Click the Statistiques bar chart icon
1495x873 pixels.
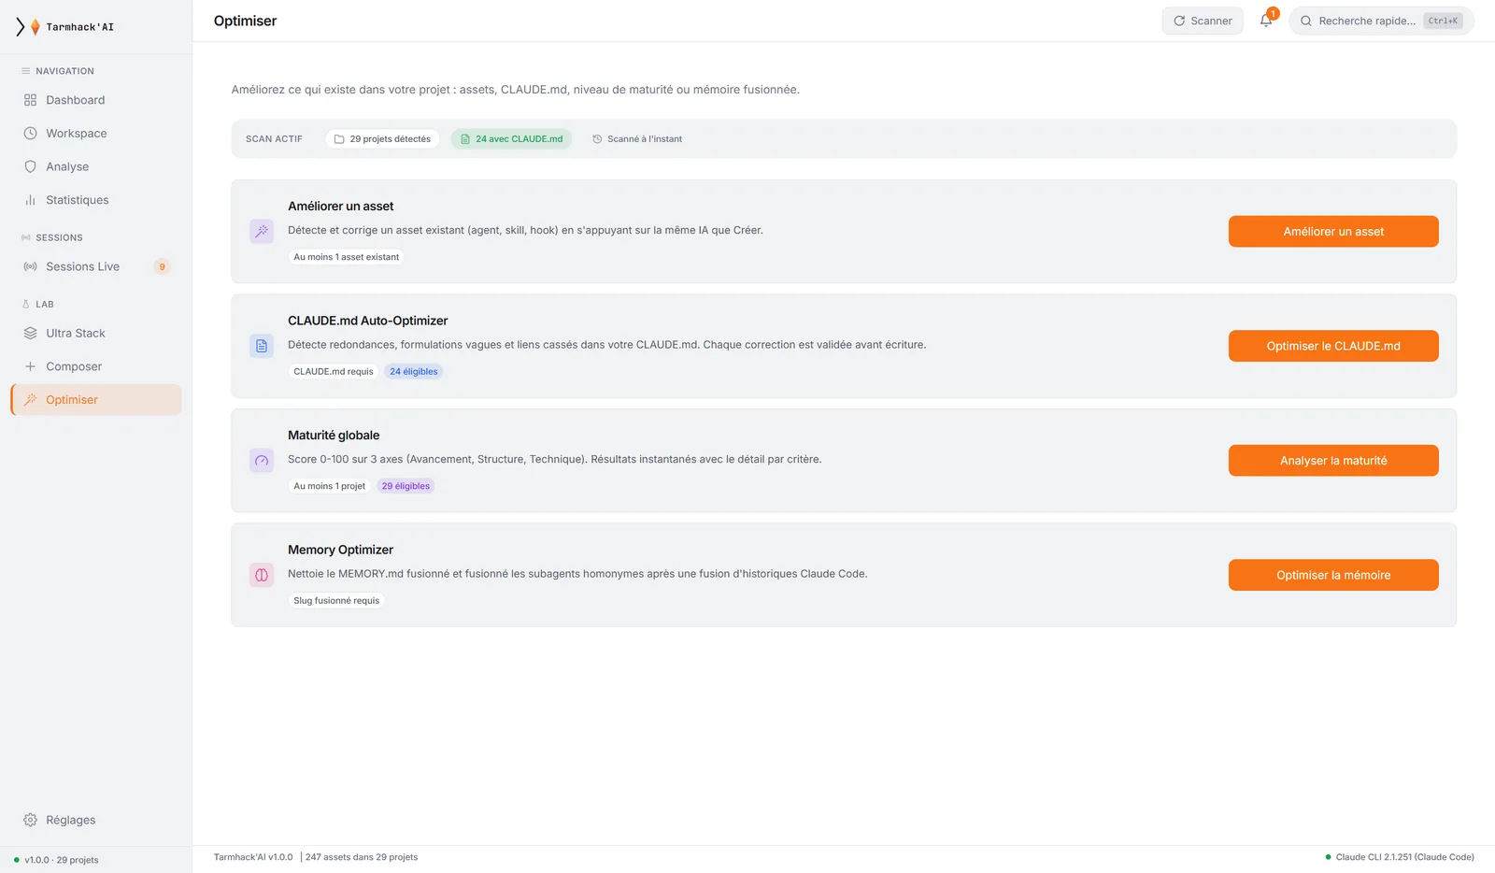[x=30, y=200]
